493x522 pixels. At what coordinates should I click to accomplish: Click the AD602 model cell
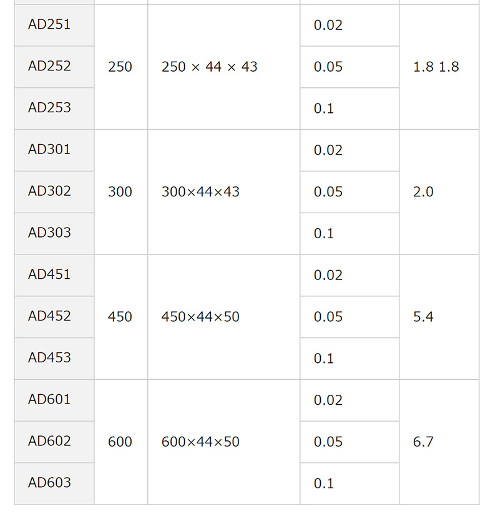pos(50,442)
